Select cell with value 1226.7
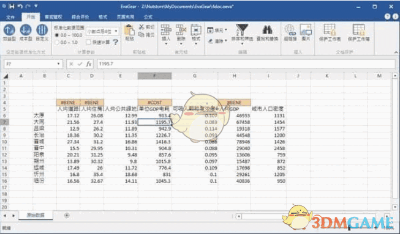 point(154,135)
